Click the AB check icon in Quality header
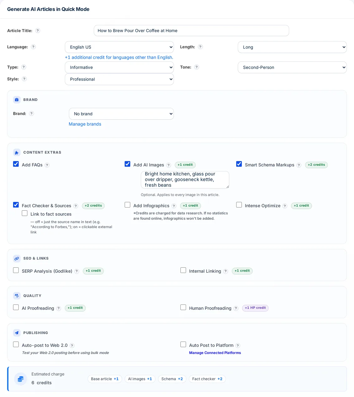Screen dimensions: 354x397 (17, 296)
